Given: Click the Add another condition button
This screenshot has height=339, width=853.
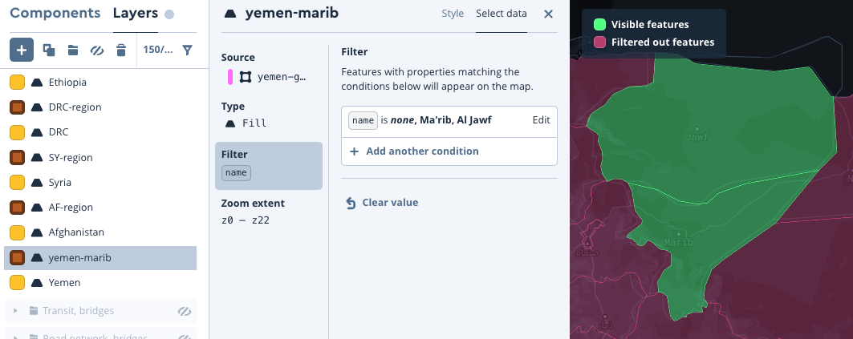Looking at the screenshot, I should coord(422,151).
